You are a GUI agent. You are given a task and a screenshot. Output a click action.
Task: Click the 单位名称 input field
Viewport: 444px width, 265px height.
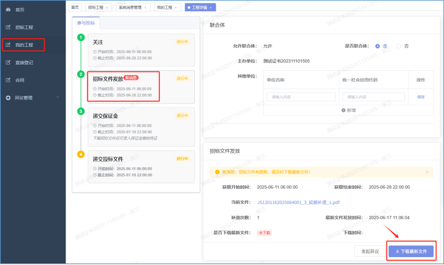click(x=301, y=97)
